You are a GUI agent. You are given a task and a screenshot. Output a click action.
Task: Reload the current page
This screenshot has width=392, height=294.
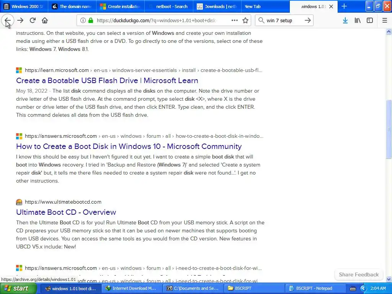coord(33,21)
